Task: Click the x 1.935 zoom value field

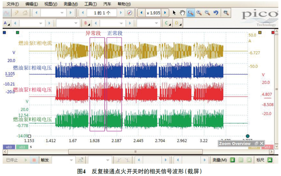Action: tap(154, 13)
